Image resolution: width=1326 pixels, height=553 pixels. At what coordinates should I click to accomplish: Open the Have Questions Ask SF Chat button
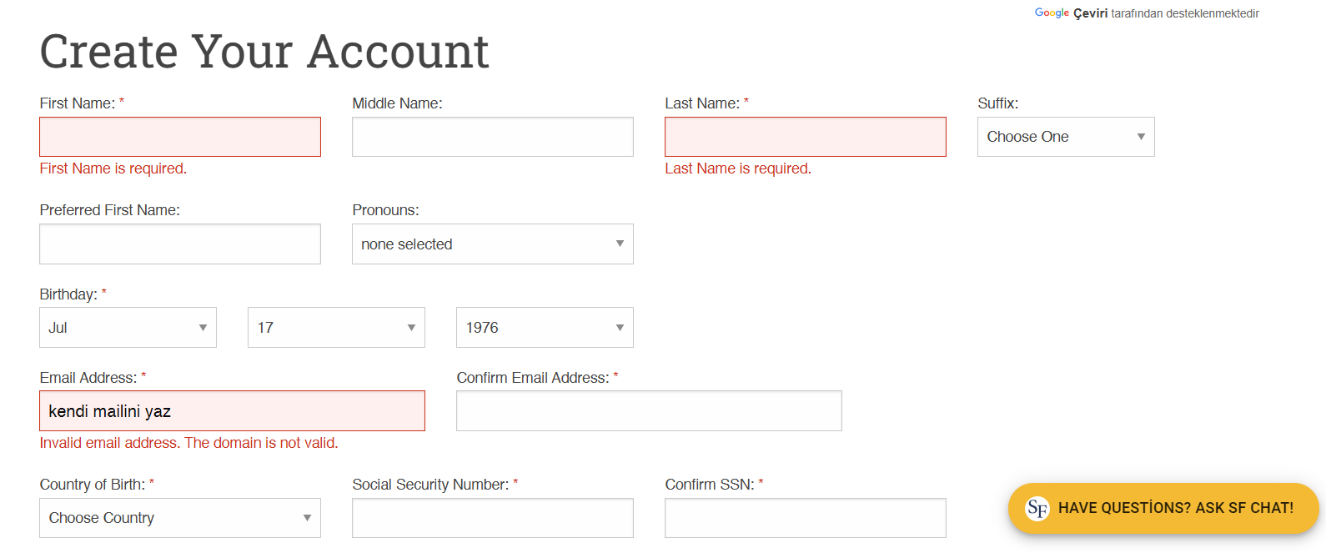(x=1163, y=508)
